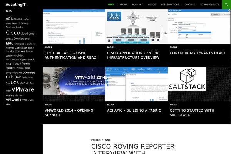Select the UCS tag
This screenshot has width=231, height=154.
coord(15,82)
